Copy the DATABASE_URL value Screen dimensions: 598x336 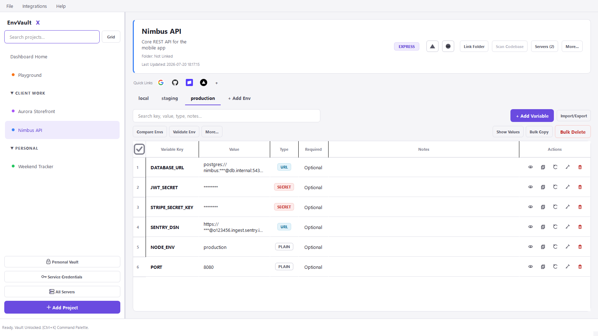543,167
